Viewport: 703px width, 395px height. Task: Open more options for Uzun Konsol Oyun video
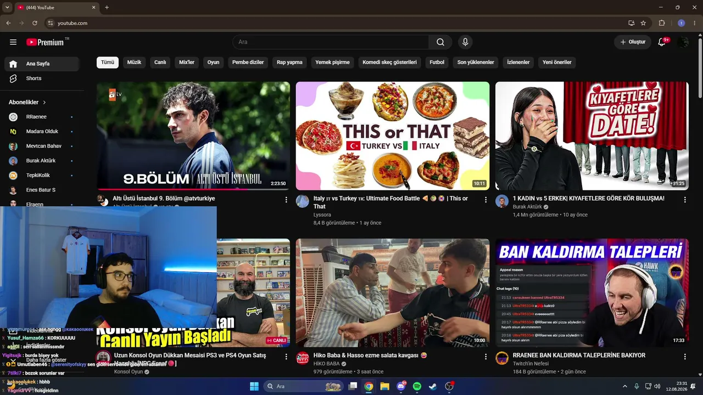286,357
